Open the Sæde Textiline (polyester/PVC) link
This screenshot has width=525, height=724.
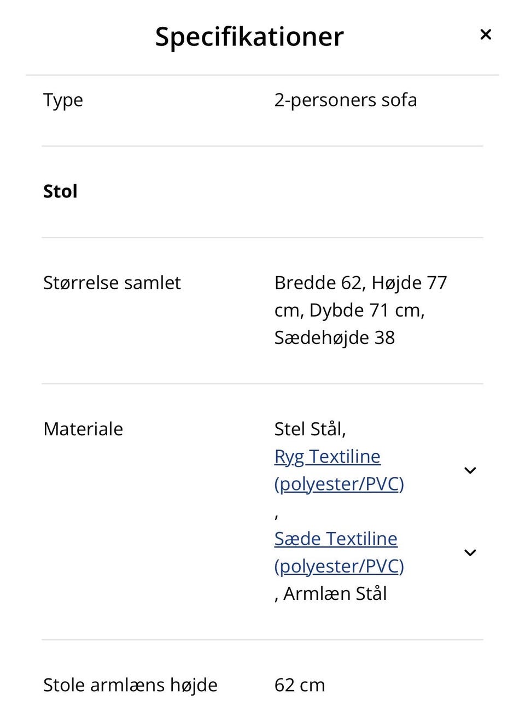[x=335, y=539]
